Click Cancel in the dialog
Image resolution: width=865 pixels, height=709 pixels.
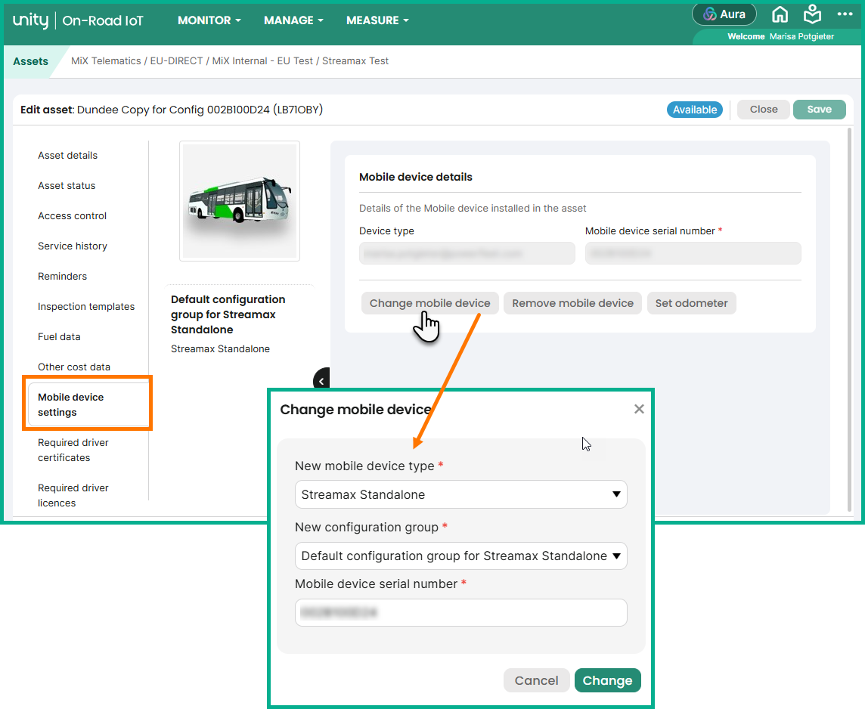(x=536, y=680)
